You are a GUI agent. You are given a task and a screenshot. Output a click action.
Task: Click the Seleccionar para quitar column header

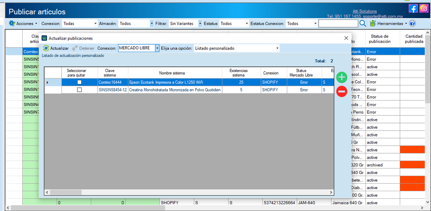point(80,73)
